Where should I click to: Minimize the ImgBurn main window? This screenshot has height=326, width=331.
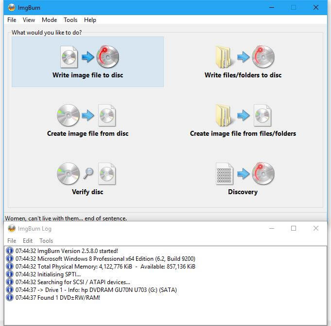[x=272, y=8]
